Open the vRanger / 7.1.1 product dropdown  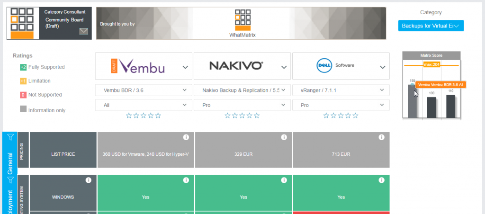(341, 90)
